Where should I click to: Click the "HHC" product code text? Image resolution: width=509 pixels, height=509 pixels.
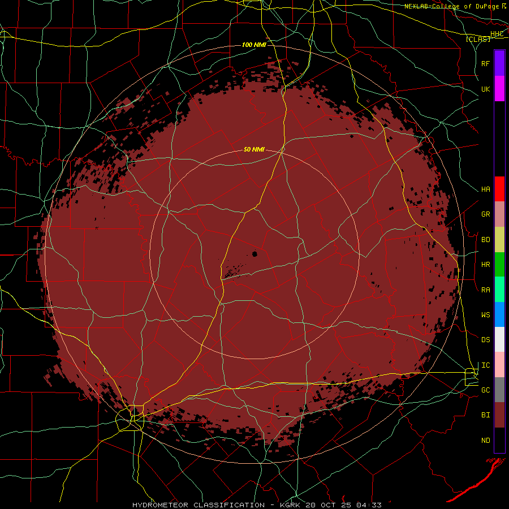[497, 34]
